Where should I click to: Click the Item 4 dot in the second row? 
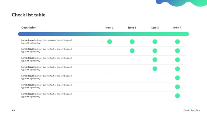tap(177, 51)
